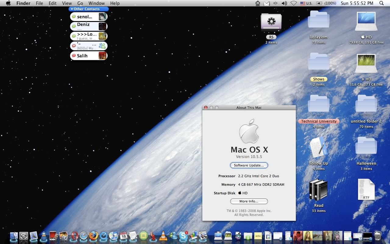The height and width of the screenshot is (244, 390).
Task: Select the >>>Lo... contact bubble
Action: point(89,36)
